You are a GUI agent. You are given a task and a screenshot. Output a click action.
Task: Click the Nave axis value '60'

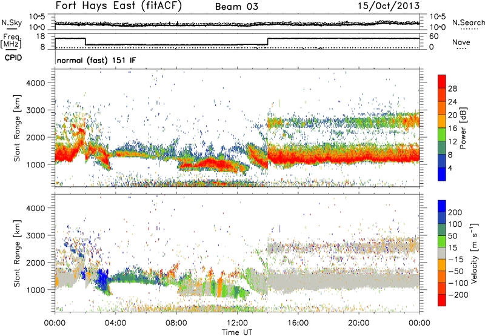pyautogui.click(x=433, y=36)
